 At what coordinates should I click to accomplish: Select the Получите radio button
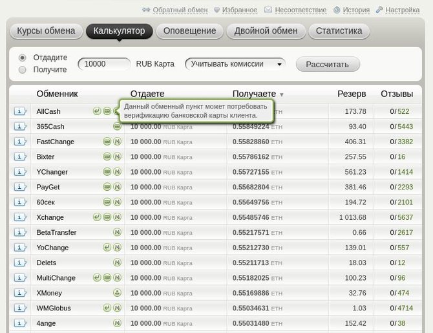[x=23, y=70]
